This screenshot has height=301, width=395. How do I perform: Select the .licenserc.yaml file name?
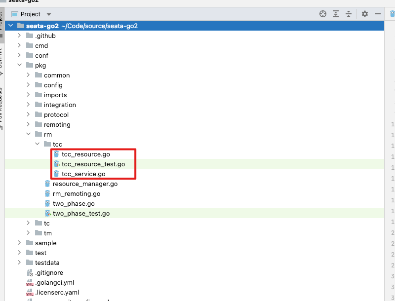(57, 292)
